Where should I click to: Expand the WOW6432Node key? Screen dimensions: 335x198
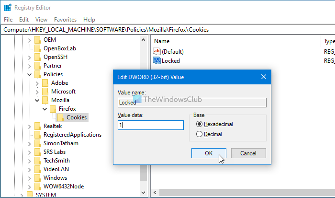[30, 186]
